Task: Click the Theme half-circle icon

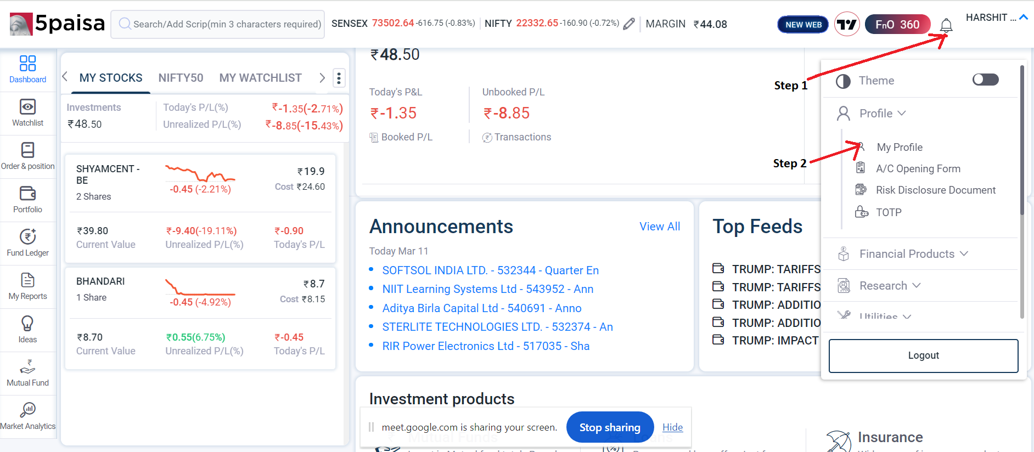Action: point(843,81)
